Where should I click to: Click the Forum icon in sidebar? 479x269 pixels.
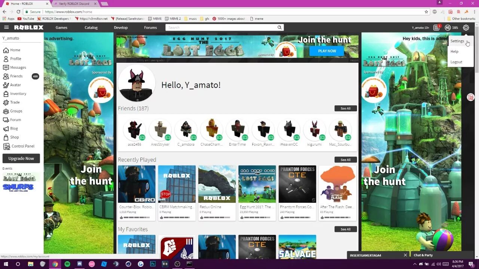6,120
